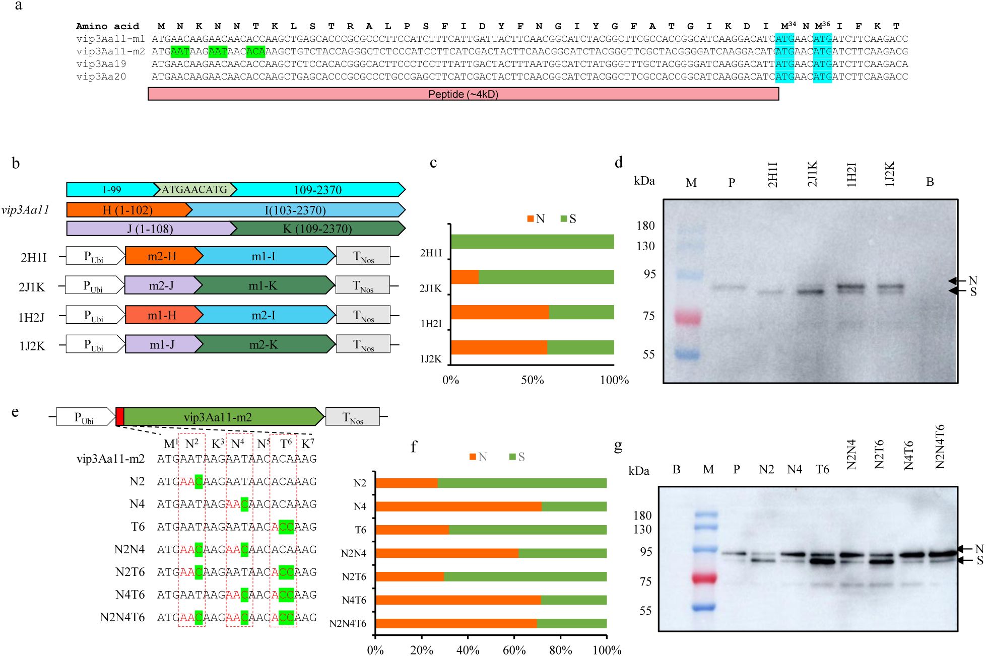This screenshot has height=656, width=986.
Task: Click the orange part of the 1H2I bar
Action: point(500,312)
